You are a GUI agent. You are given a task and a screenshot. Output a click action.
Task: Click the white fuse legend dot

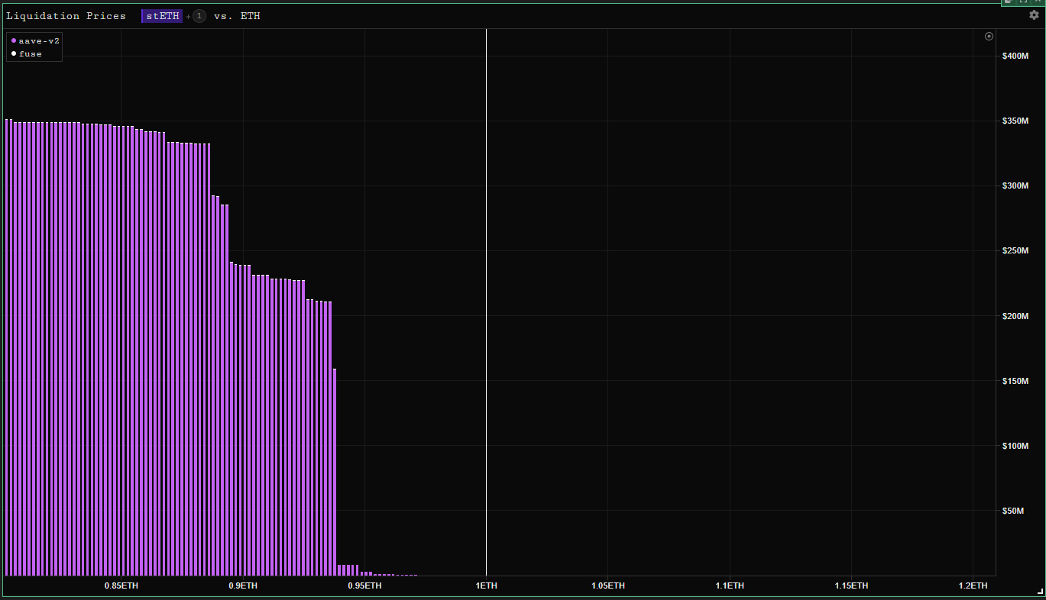[14, 53]
